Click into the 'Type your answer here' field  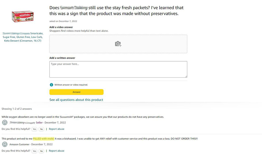pos(118,69)
